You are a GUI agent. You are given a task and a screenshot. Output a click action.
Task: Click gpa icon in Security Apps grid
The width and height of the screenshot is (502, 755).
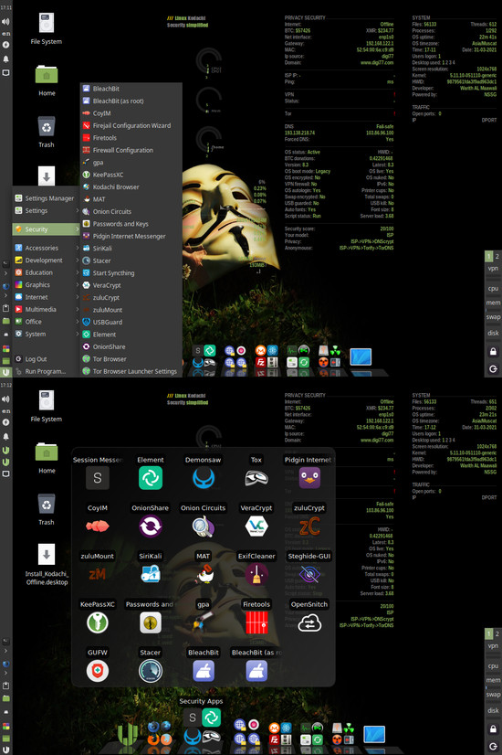tap(203, 623)
